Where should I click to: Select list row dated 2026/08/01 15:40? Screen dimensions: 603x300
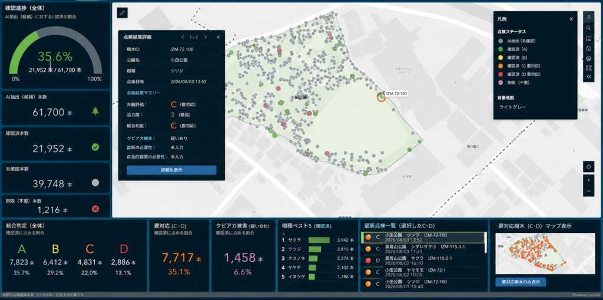pos(423,284)
